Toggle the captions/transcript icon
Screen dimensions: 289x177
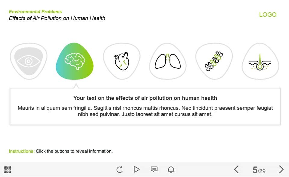(x=154, y=169)
